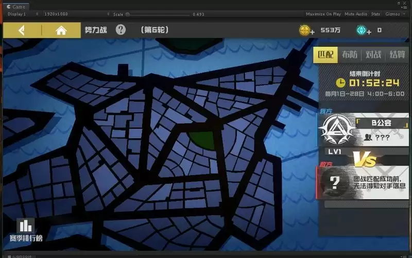The height and width of the screenshot is (258, 412).
Task: Add diamonds via the gem icon
Action: 364,30
